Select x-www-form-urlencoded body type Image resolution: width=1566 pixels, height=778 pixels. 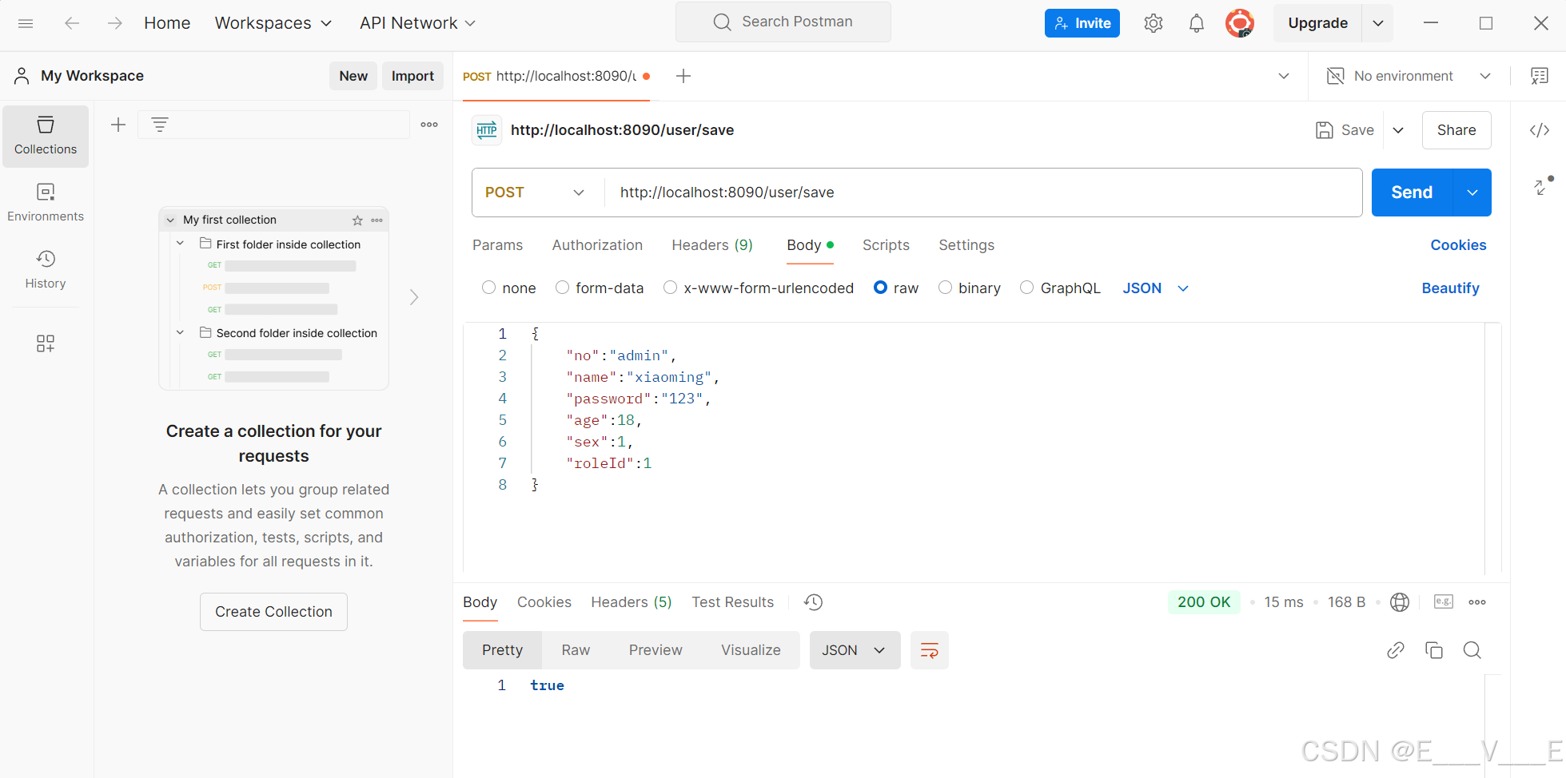click(x=670, y=288)
